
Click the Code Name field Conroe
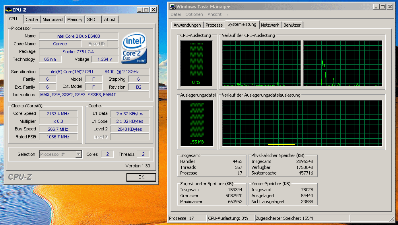(x=60, y=44)
